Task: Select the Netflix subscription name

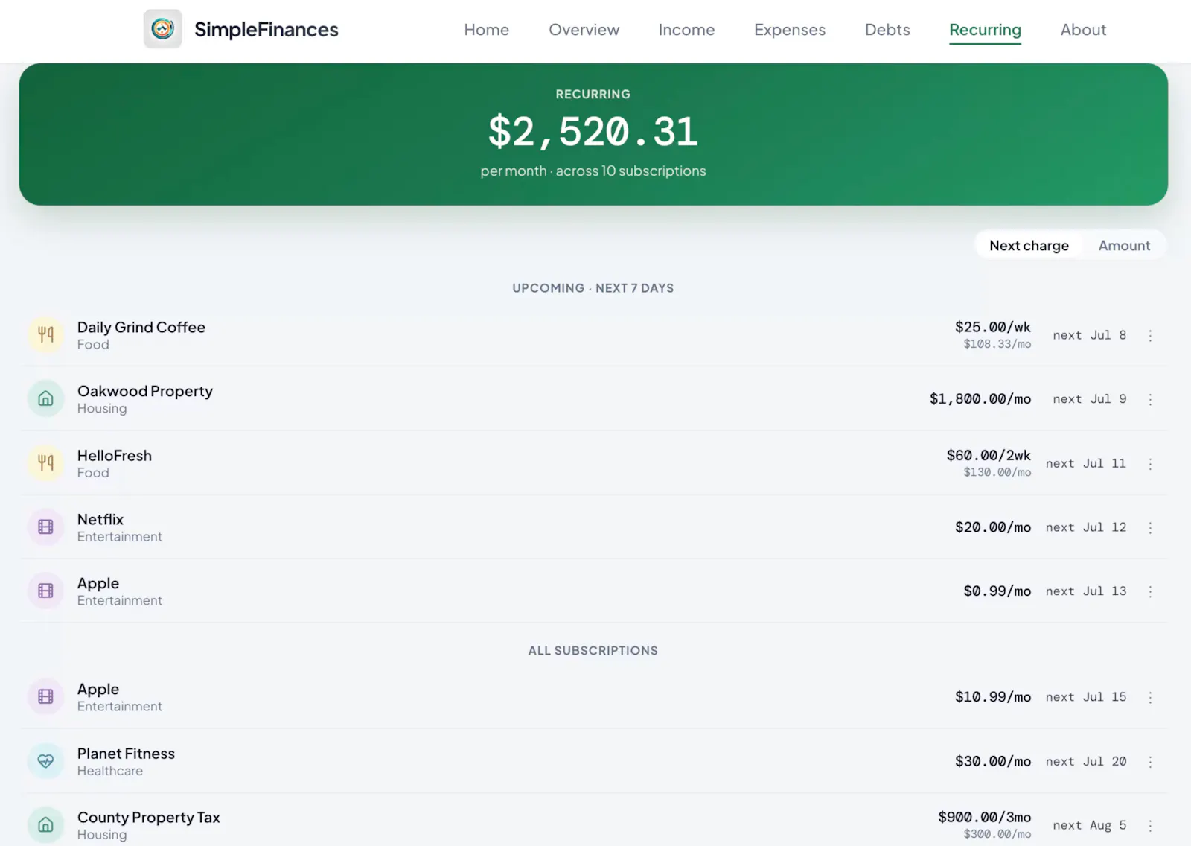Action: click(x=100, y=519)
